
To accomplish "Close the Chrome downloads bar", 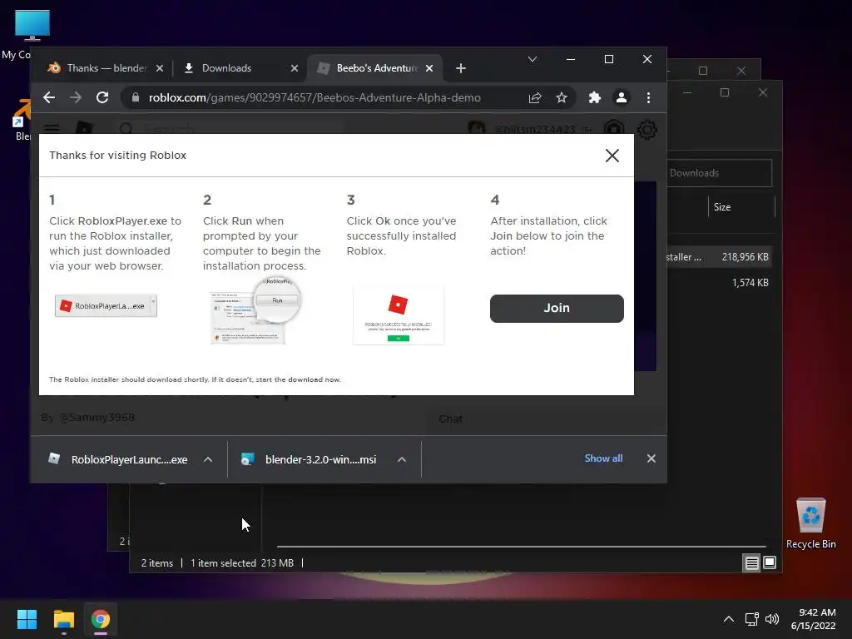I will tap(651, 458).
